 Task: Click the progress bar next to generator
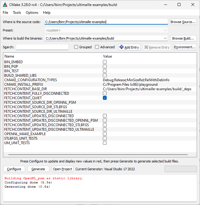pos(181,169)
